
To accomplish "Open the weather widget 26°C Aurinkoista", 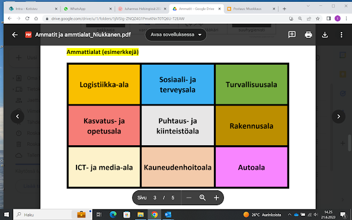I will click(x=262, y=215).
